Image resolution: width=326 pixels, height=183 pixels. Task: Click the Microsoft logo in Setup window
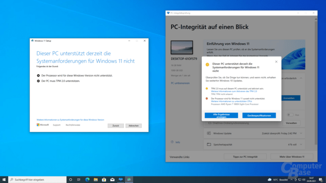click(43, 125)
